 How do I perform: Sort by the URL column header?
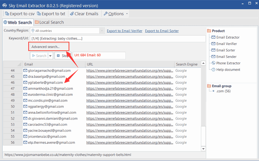click(x=130, y=64)
